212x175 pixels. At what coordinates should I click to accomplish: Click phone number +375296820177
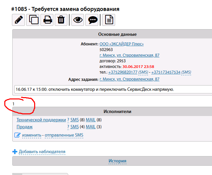point(123,72)
